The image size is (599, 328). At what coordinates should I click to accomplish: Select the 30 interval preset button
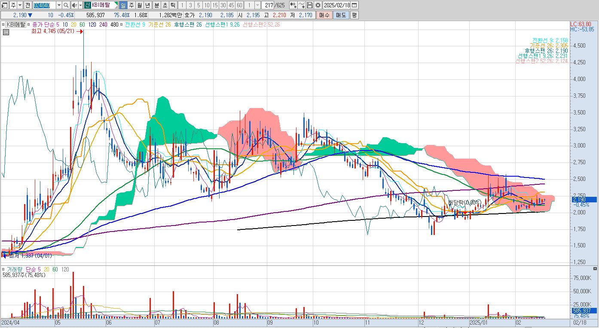tap(223, 5)
